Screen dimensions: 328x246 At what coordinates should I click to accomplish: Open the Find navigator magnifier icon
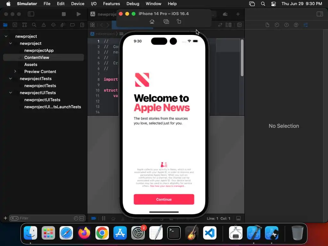pyautogui.click(x=34, y=25)
